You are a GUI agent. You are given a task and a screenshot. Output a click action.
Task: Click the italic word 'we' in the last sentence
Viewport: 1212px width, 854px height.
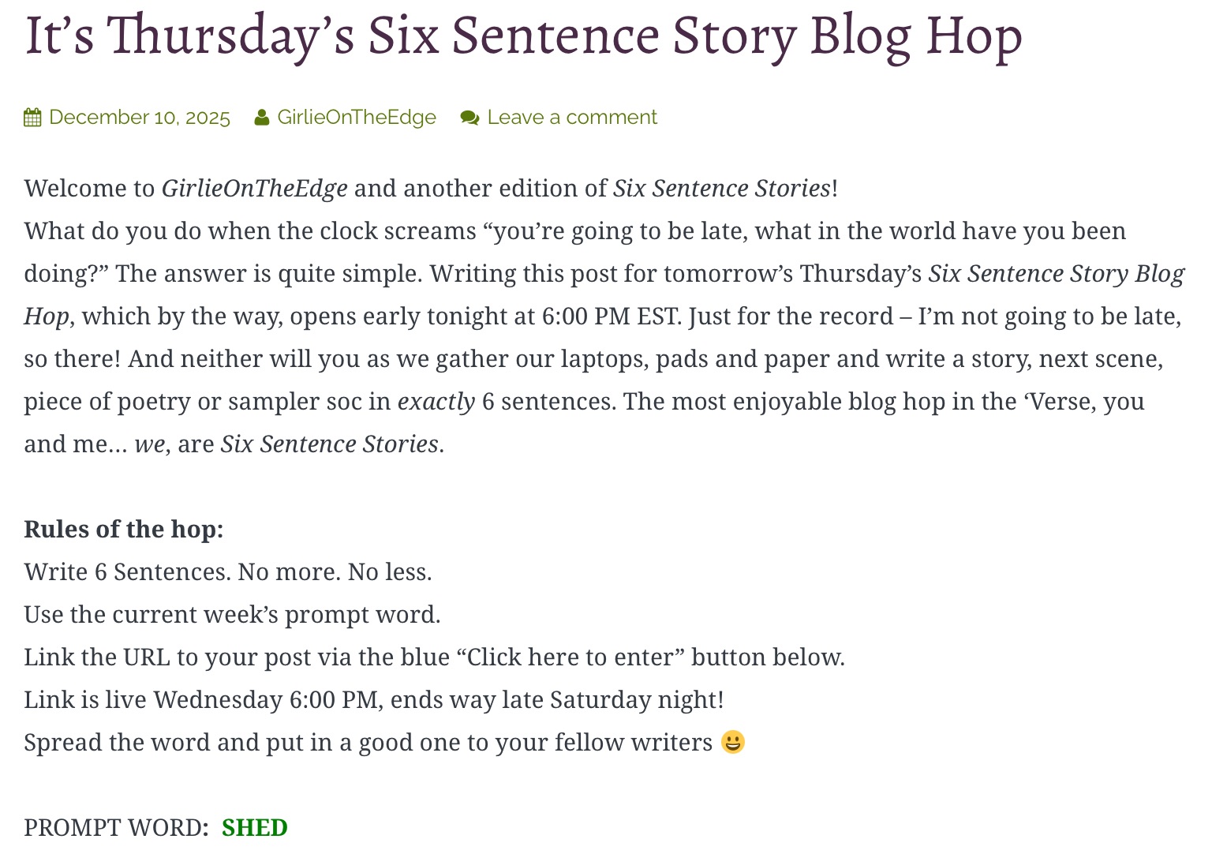click(x=149, y=444)
